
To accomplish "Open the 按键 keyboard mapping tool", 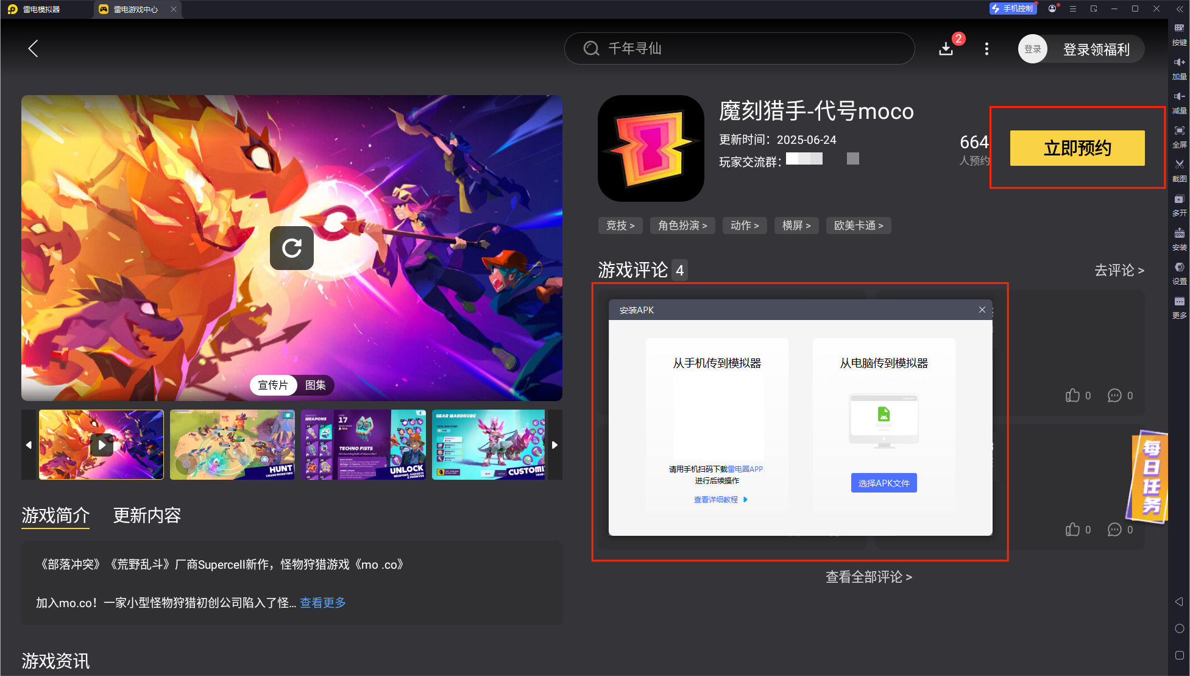I will pyautogui.click(x=1179, y=34).
